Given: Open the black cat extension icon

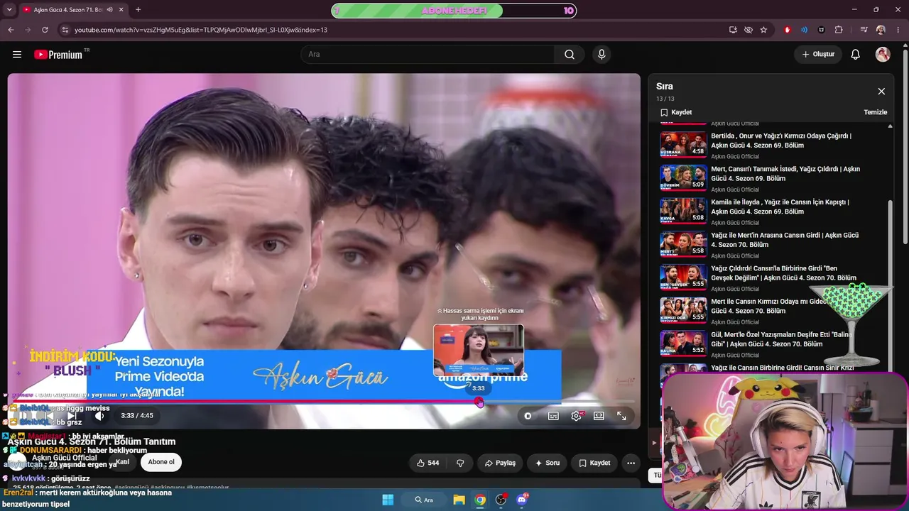Looking at the screenshot, I should click(x=822, y=30).
